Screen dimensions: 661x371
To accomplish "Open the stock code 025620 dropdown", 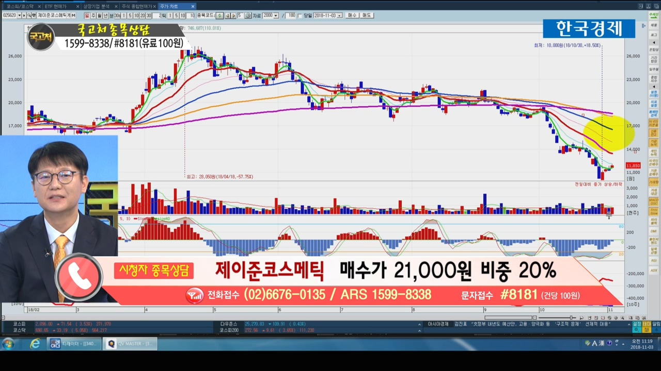I will pyautogui.click(x=19, y=15).
